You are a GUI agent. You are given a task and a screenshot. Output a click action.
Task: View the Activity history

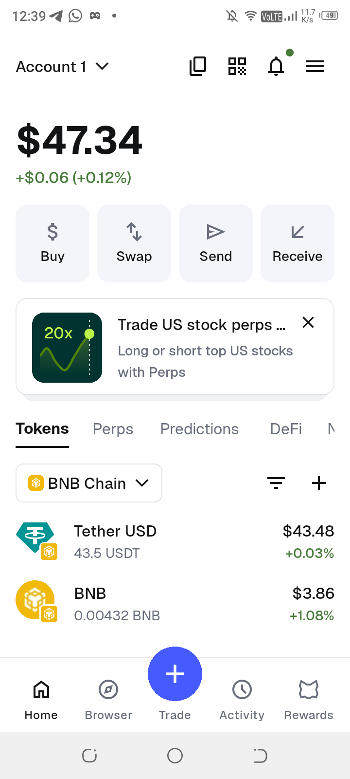pyautogui.click(x=242, y=696)
